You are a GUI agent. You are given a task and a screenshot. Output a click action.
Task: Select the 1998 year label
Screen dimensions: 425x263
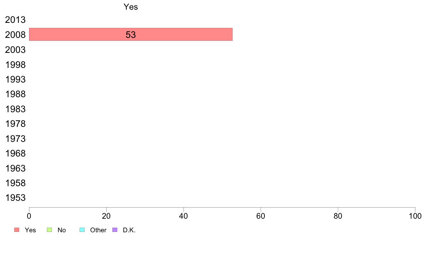click(x=15, y=65)
